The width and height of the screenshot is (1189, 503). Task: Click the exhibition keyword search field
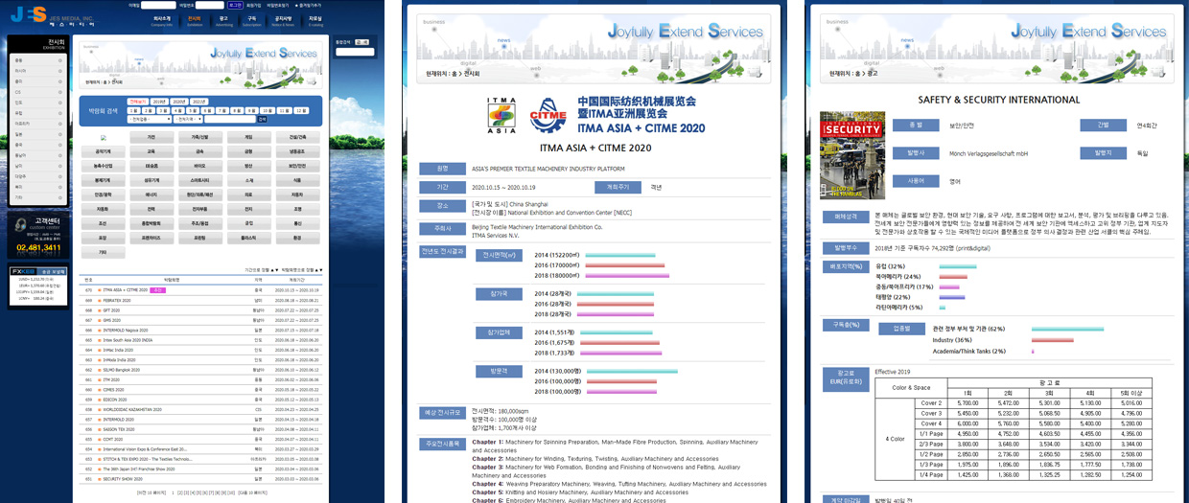point(230,119)
